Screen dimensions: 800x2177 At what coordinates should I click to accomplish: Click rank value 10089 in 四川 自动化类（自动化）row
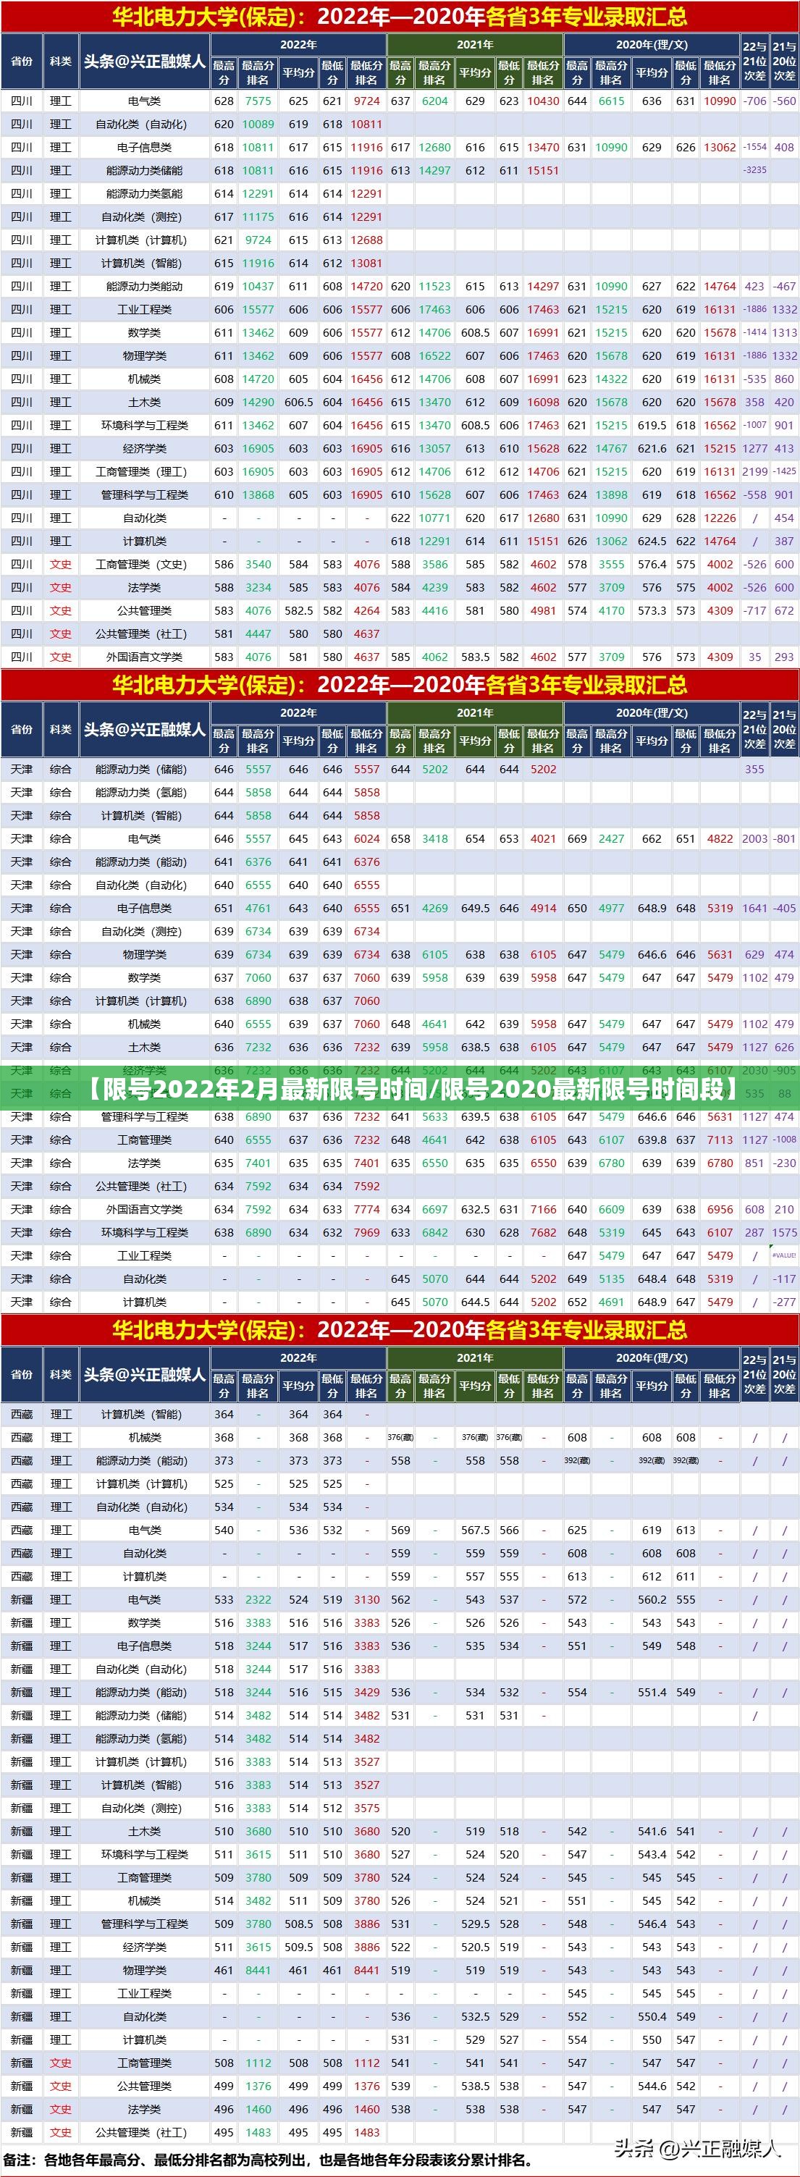pos(258,125)
